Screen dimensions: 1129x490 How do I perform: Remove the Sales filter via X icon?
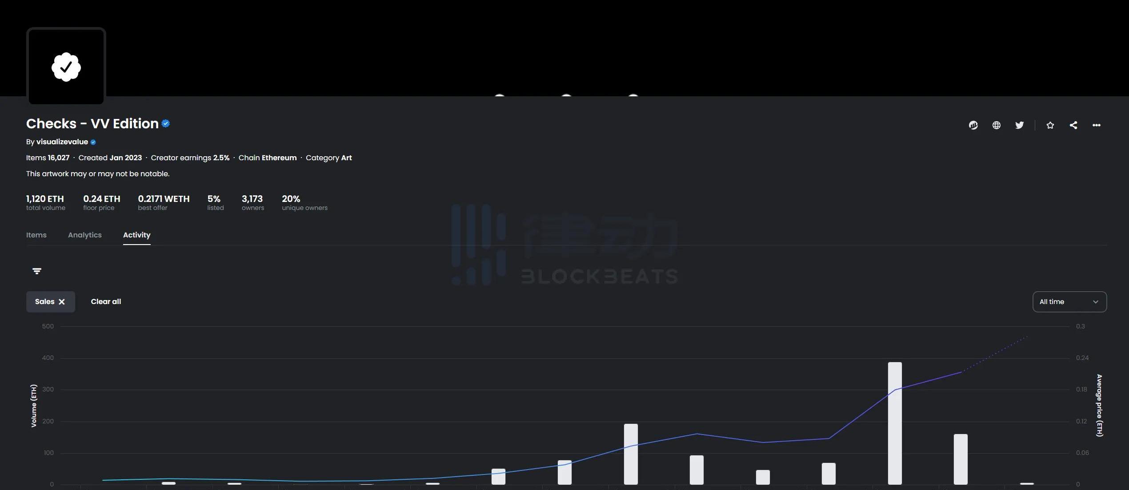[x=62, y=302]
